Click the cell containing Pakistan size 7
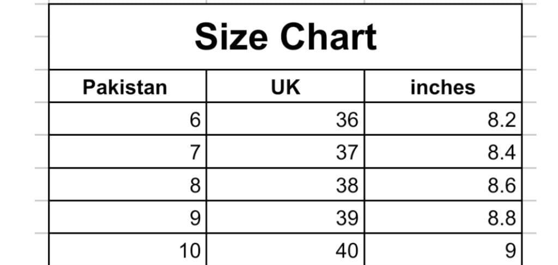This screenshot has width=558, height=265. click(x=128, y=152)
